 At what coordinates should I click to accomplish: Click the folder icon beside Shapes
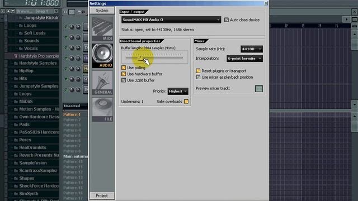pyautogui.click(x=16, y=179)
